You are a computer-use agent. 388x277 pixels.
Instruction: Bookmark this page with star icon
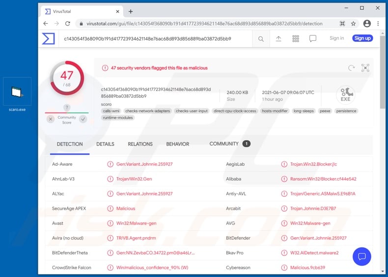point(354,24)
